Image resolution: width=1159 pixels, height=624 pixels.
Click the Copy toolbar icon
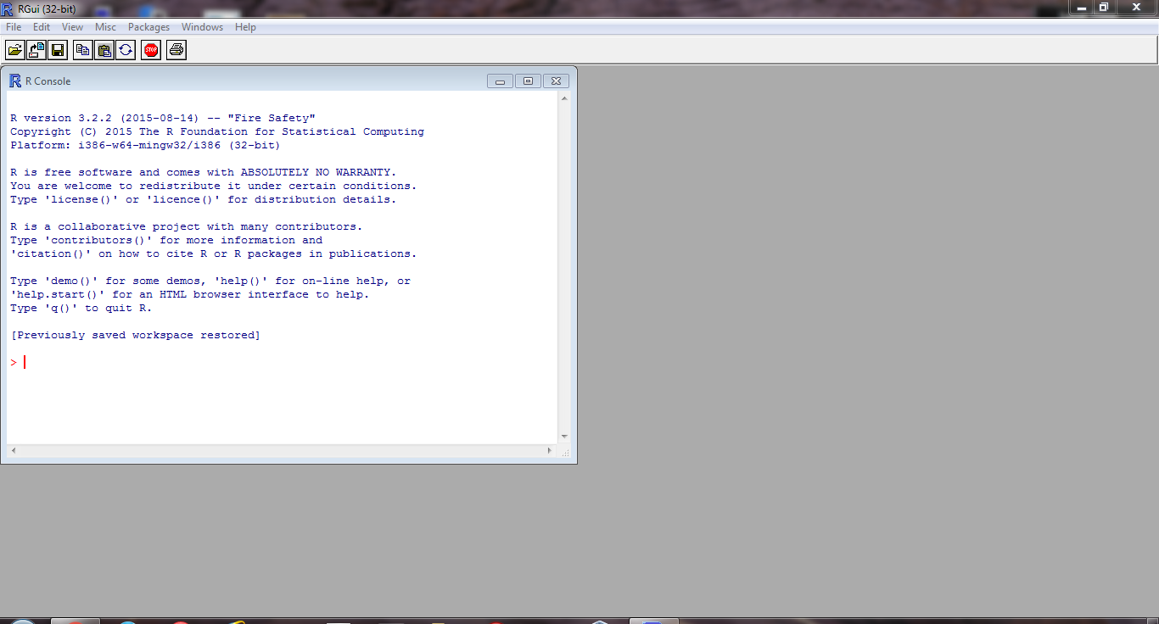coord(83,50)
